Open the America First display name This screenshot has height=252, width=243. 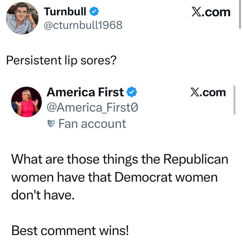[85, 92]
